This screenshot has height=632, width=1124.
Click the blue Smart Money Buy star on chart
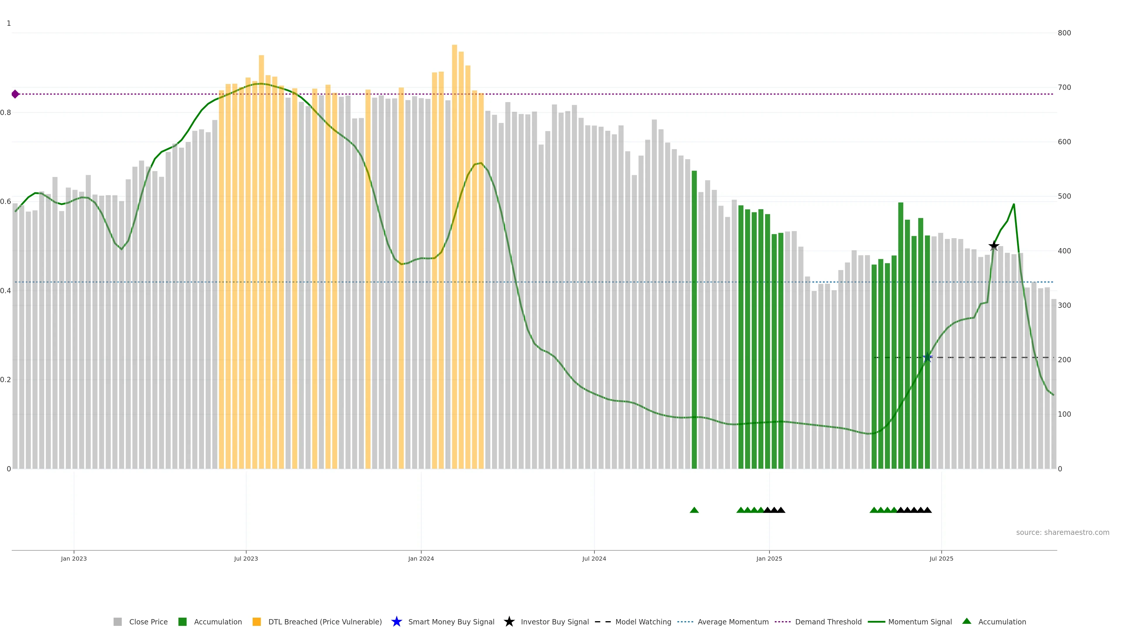point(927,358)
